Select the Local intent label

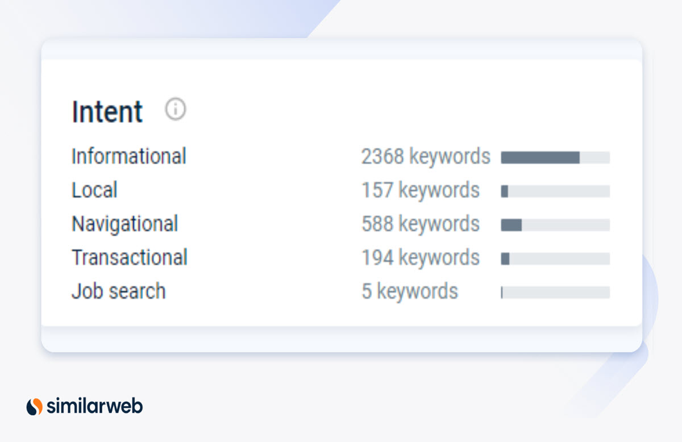click(x=94, y=190)
